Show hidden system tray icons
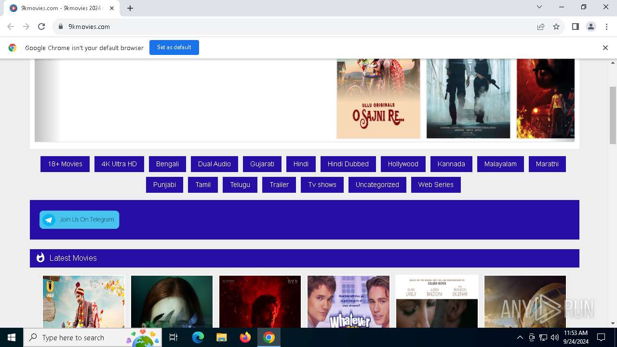617x347 pixels. (x=520, y=337)
